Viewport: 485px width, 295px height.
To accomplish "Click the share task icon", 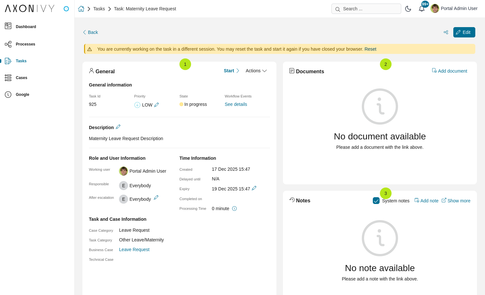I will (446, 32).
